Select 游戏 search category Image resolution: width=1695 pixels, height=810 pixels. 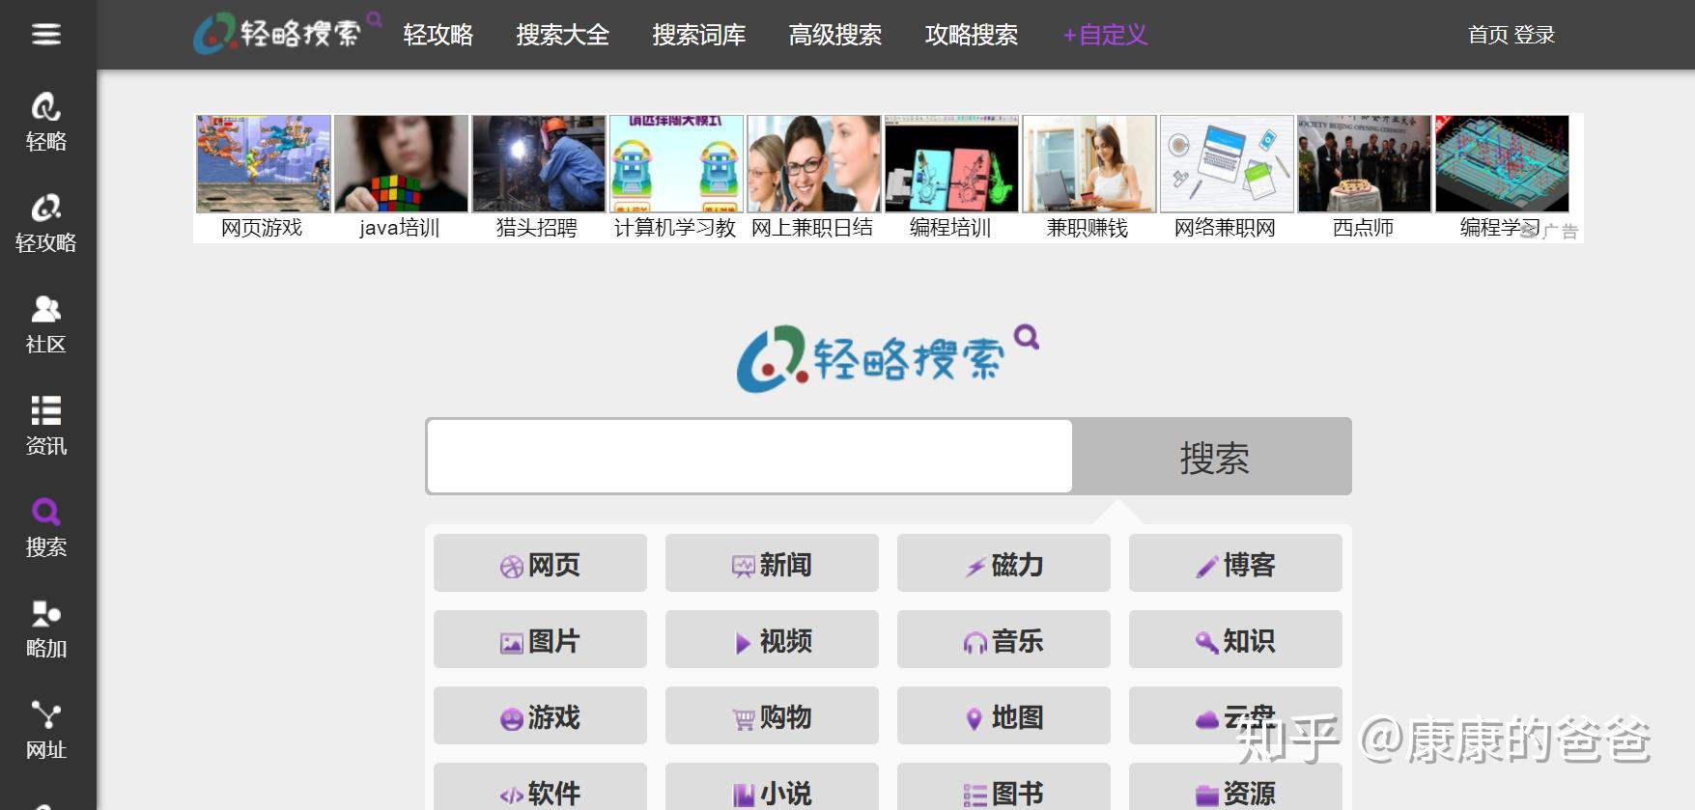tap(540, 715)
